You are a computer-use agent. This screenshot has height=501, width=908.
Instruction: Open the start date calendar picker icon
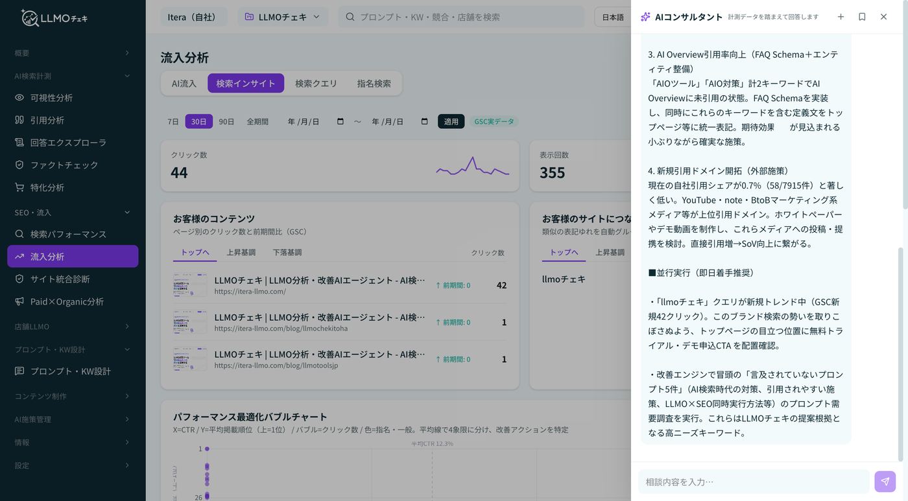[340, 121]
